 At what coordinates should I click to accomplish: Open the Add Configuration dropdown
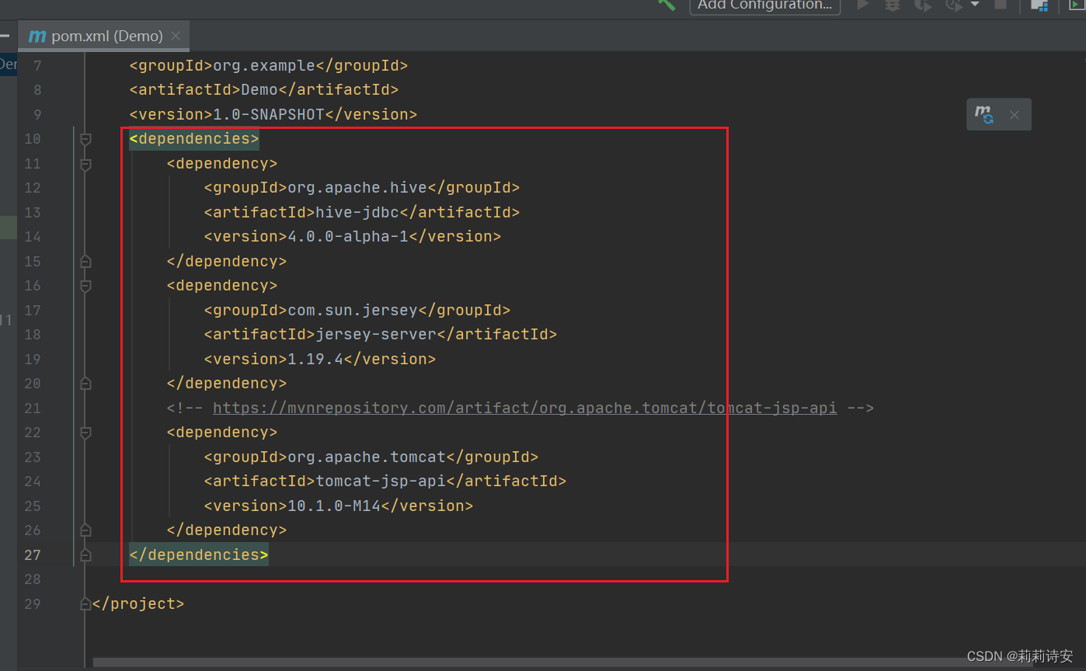(x=764, y=5)
